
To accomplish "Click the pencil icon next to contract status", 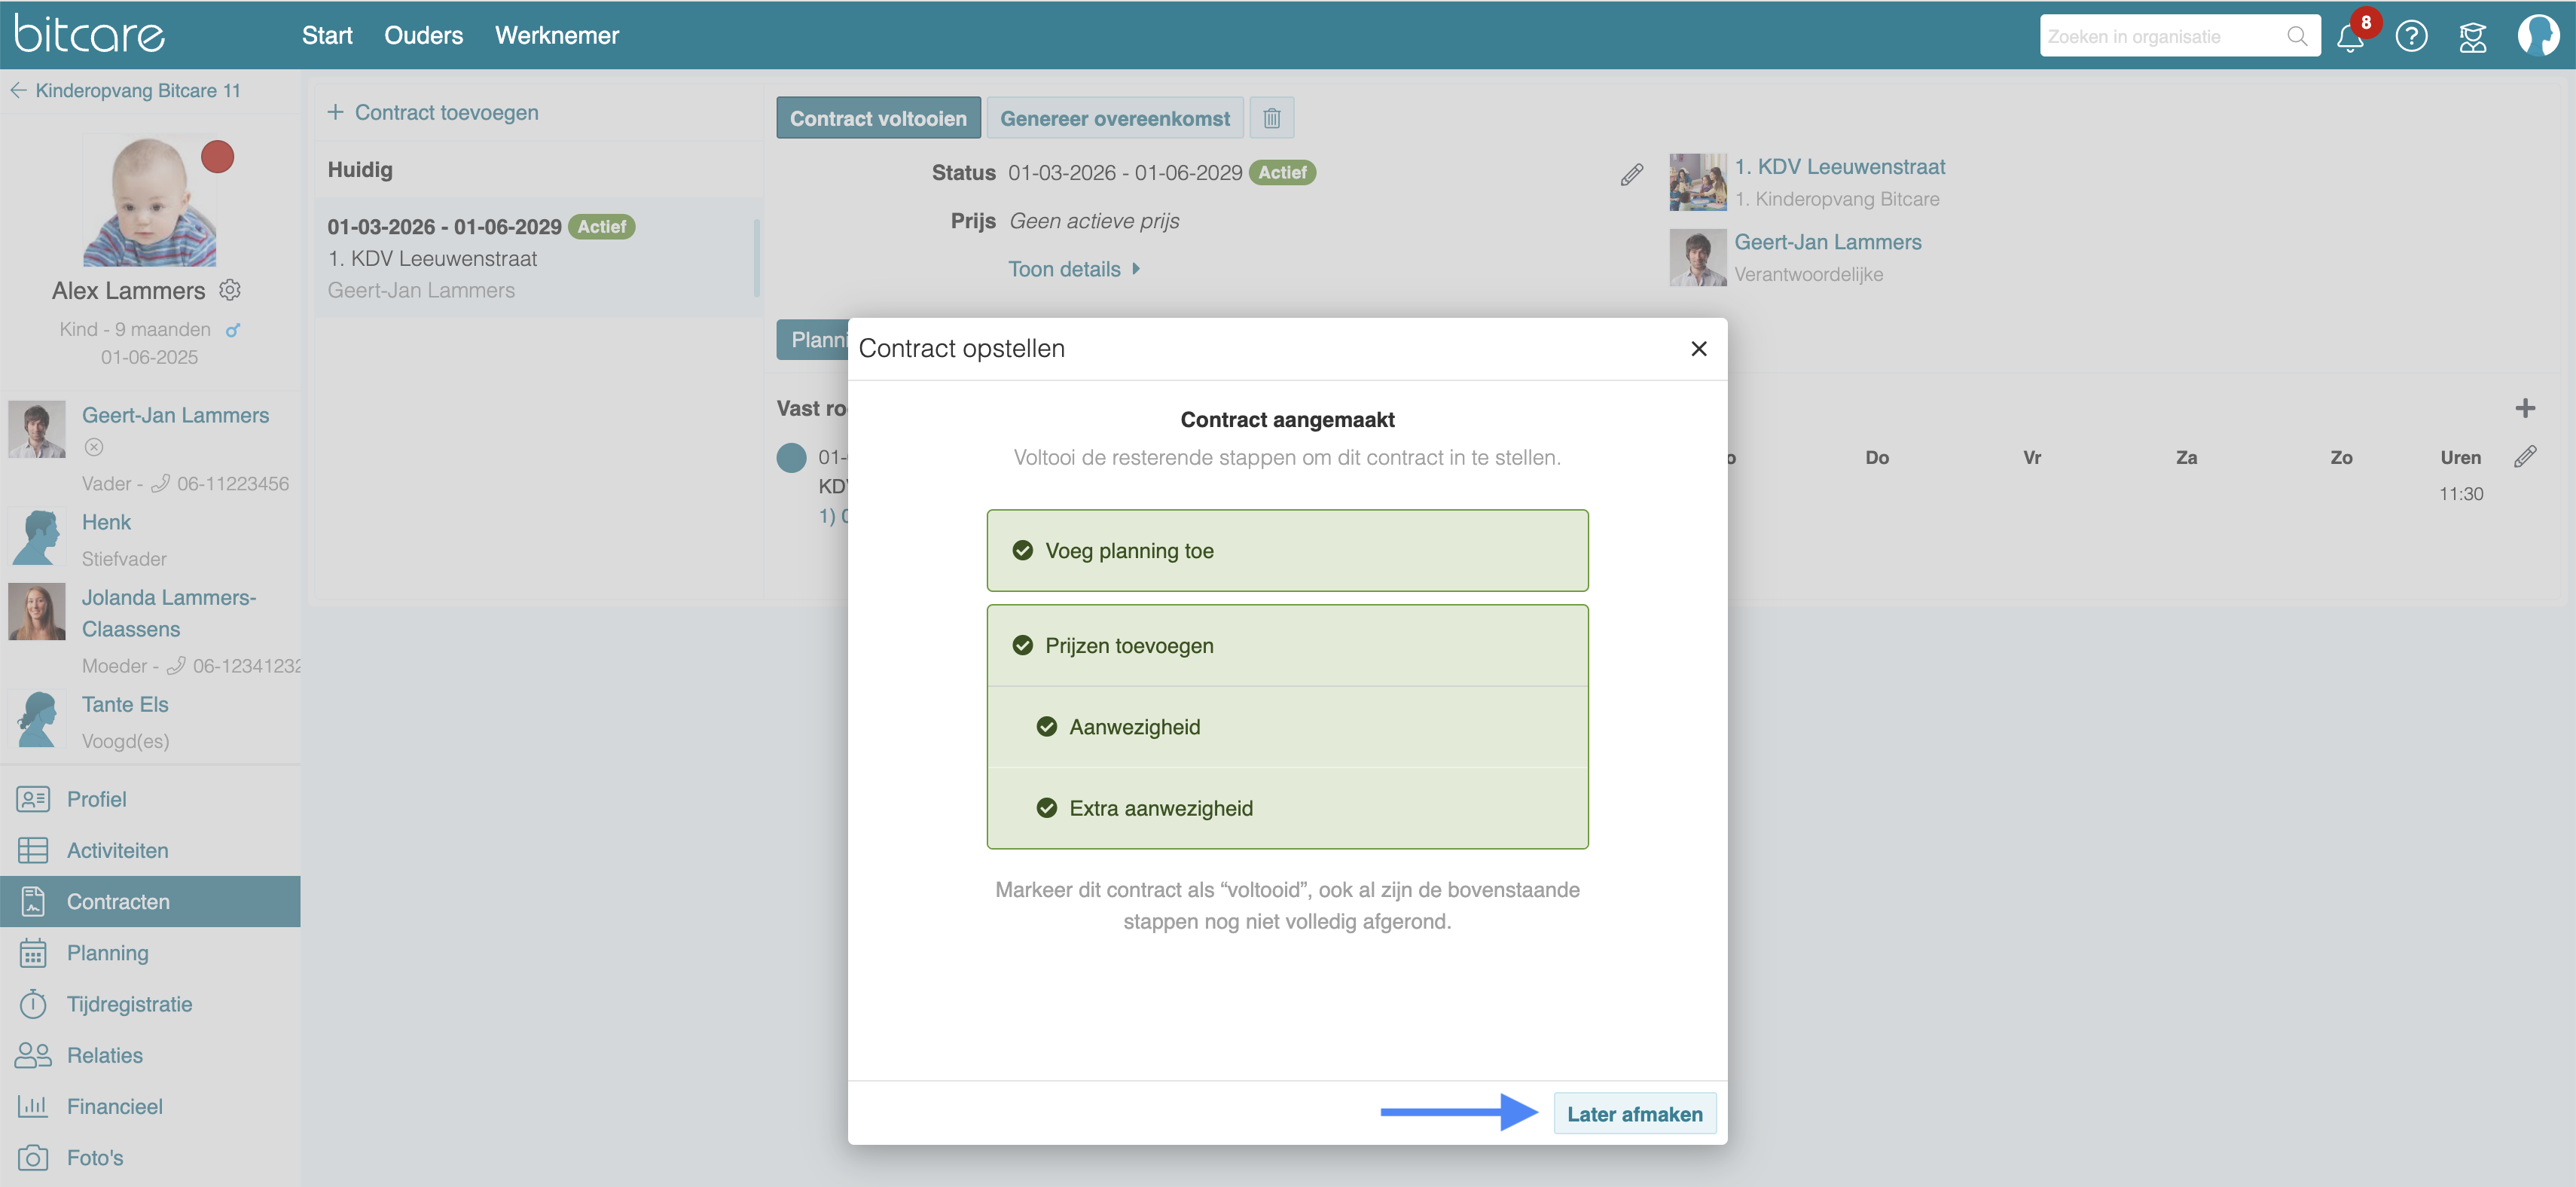I will click(x=1631, y=175).
